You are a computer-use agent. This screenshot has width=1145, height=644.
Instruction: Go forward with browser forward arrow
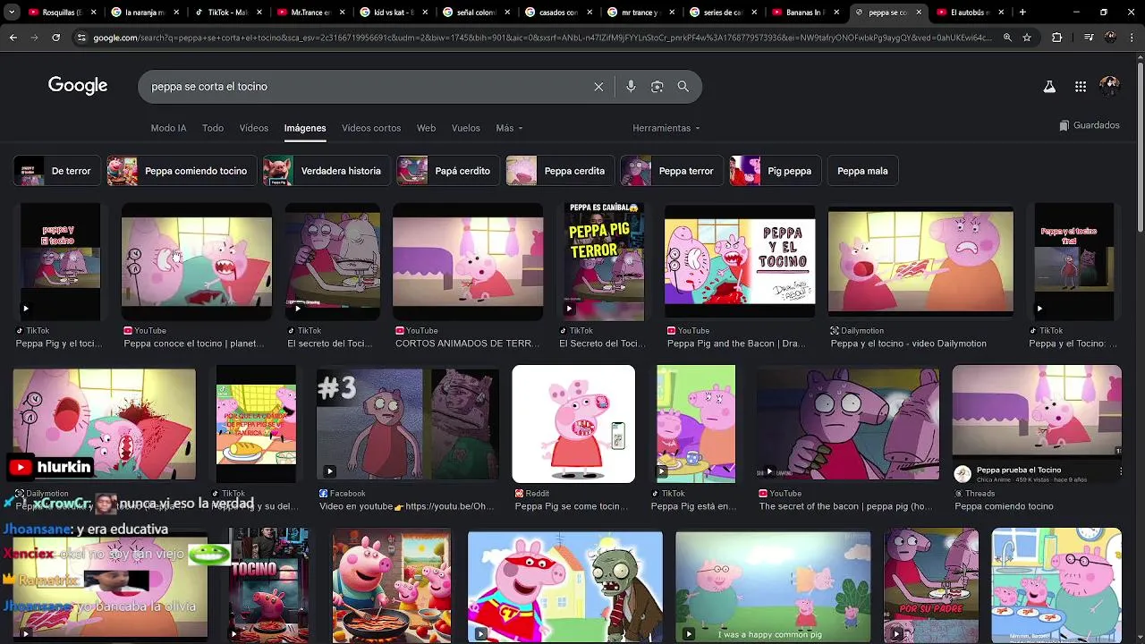pyautogui.click(x=34, y=38)
